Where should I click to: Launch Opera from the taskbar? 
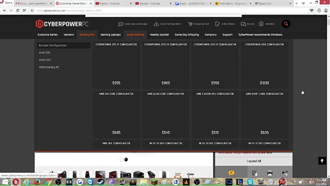(16, 182)
